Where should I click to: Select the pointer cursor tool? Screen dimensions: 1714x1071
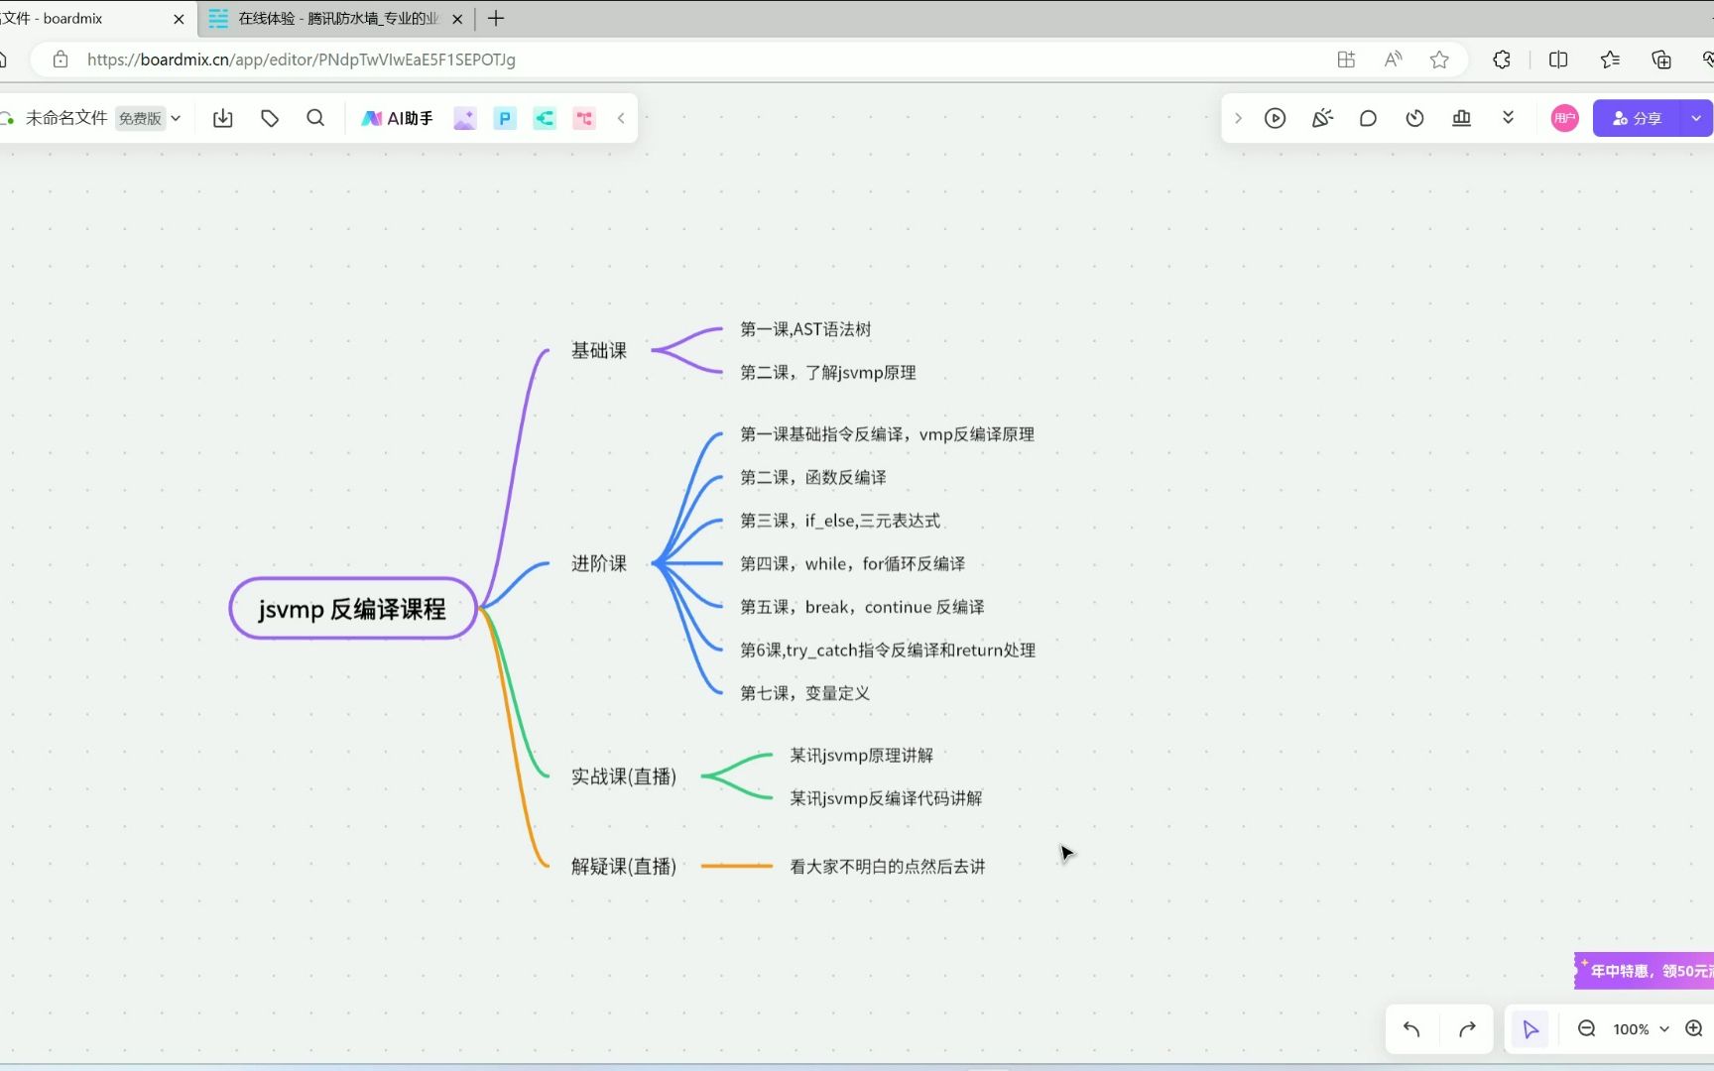[1530, 1029]
